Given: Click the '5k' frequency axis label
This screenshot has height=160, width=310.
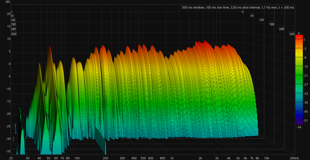Looking at the screenshot, I should (x=238, y=158).
